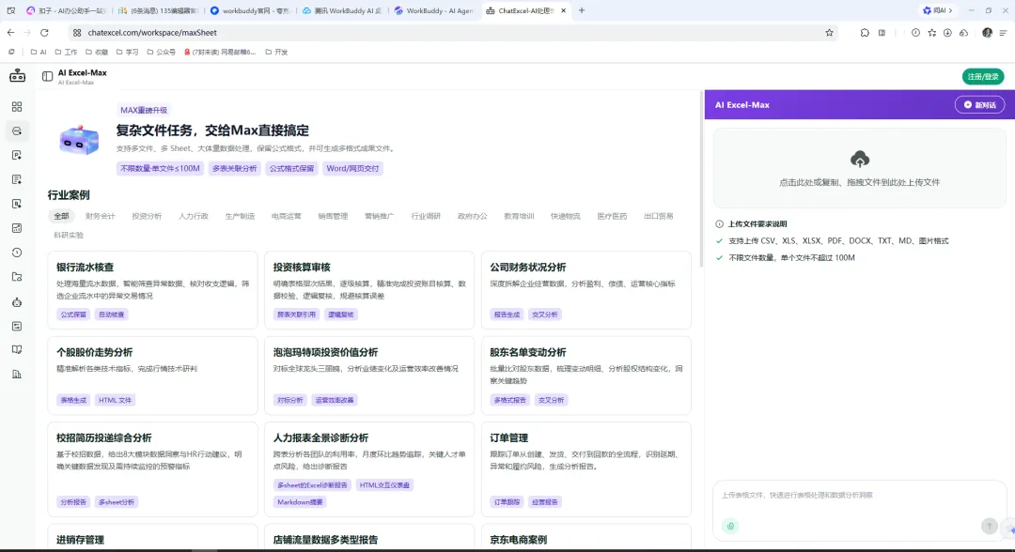Open the grid apps icon in left sidebar
Screen dimensions: 1015x552
(x=17, y=107)
